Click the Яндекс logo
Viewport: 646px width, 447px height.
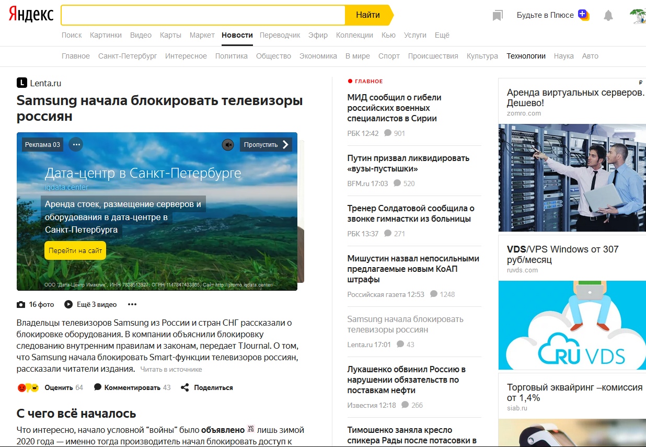click(31, 15)
